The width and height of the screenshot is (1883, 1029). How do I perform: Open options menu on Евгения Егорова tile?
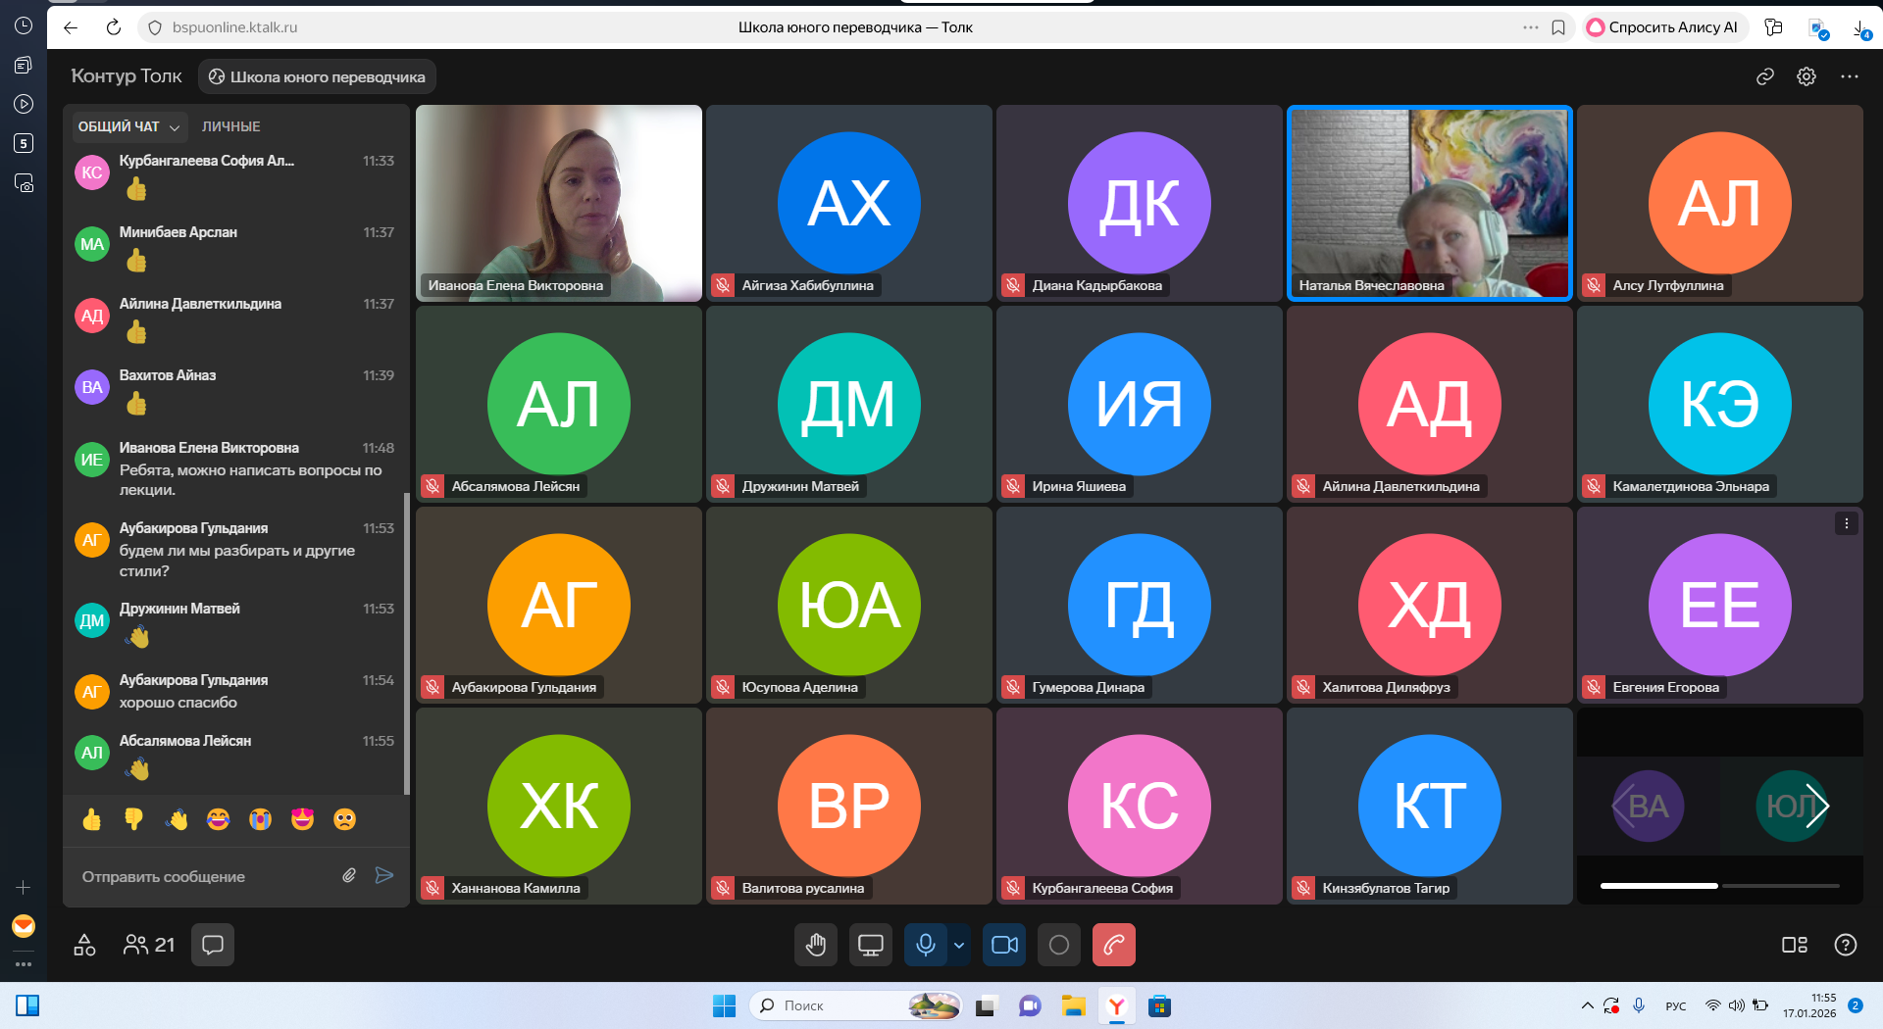[x=1846, y=523]
